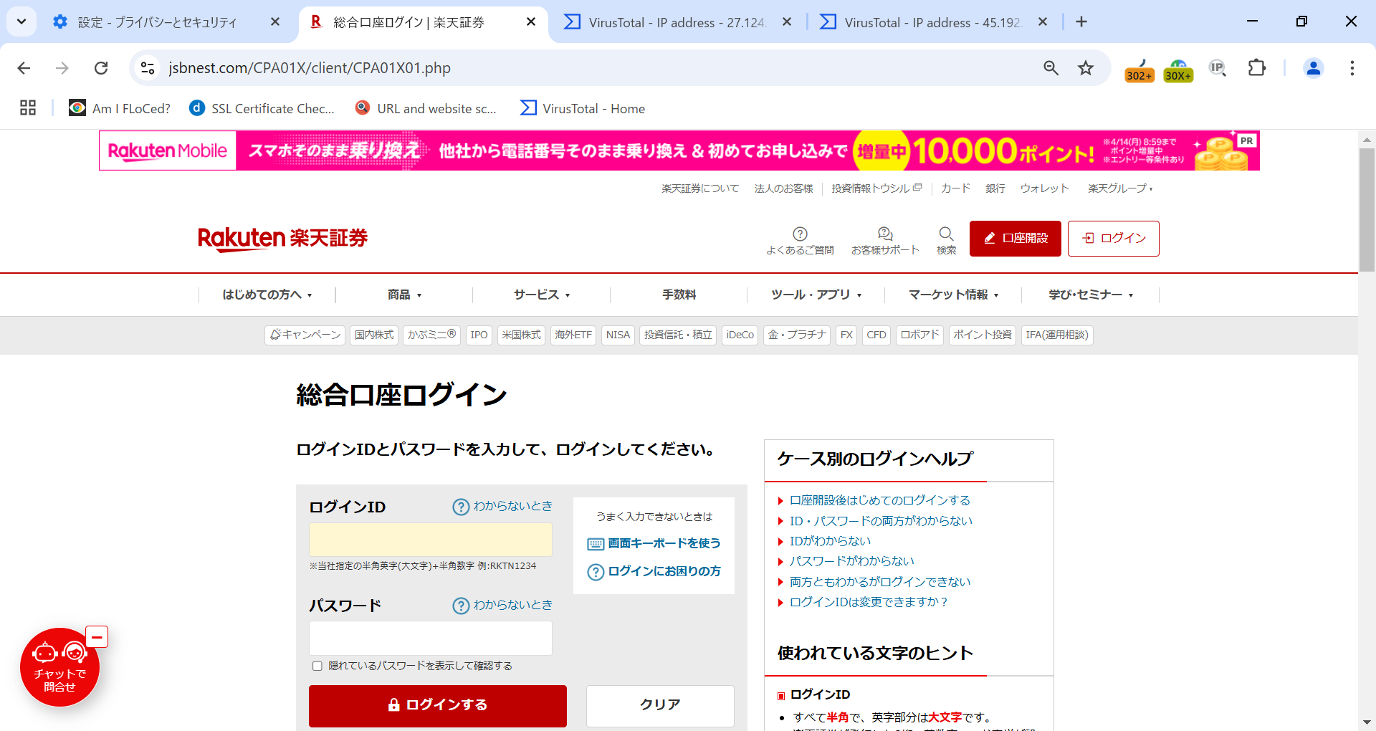Image resolution: width=1376 pixels, height=731 pixels.
Task: Click the クリア button
Action: (660, 706)
